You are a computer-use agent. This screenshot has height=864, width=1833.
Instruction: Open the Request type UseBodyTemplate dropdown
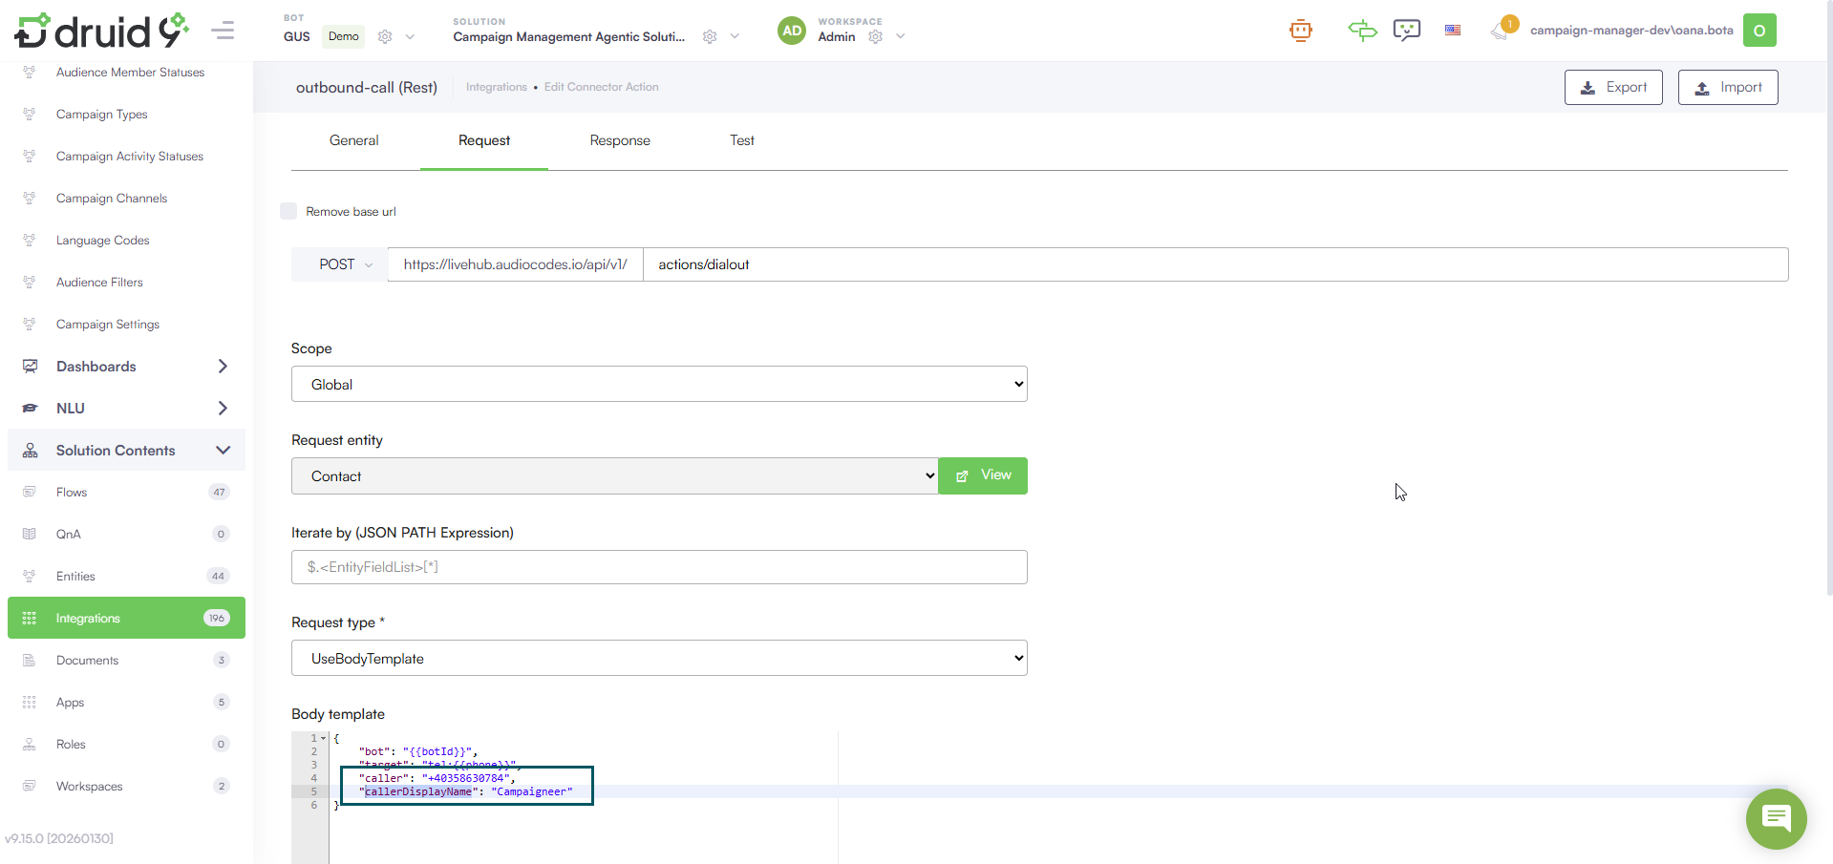(659, 658)
